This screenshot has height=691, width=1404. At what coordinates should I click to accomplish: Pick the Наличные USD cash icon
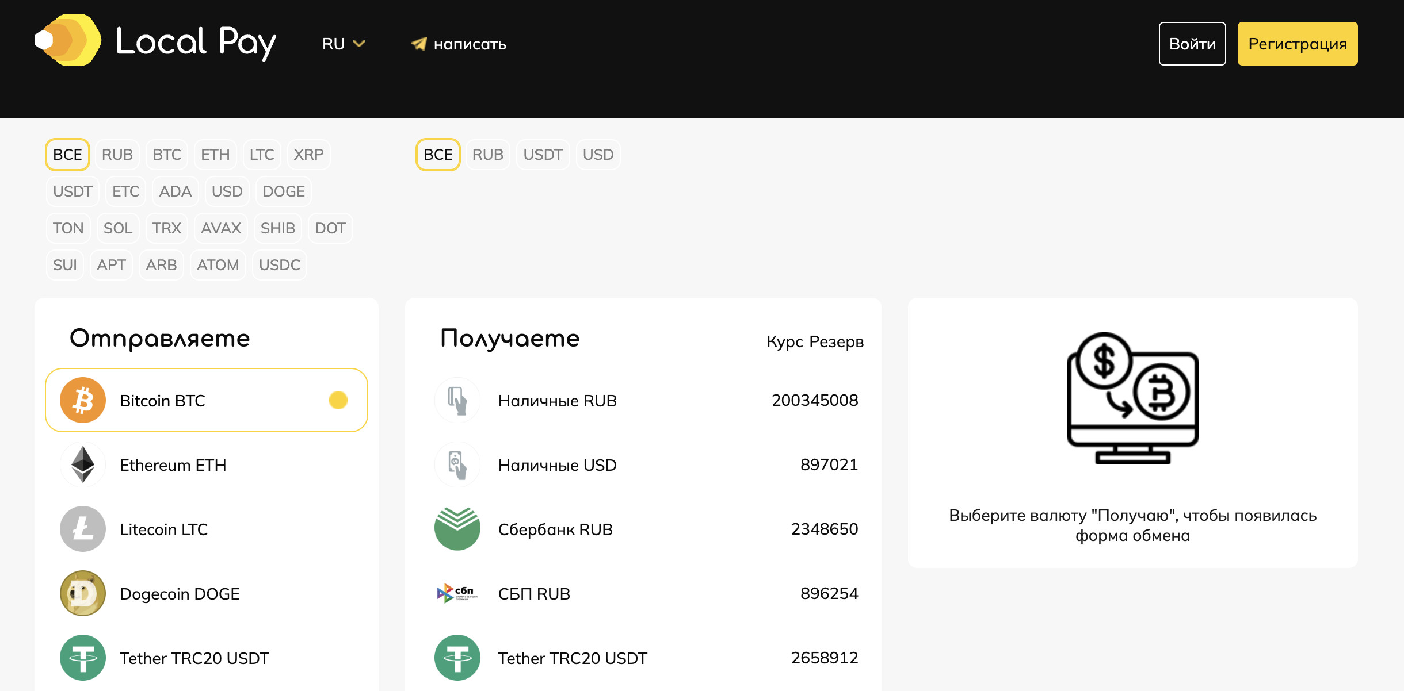point(457,464)
